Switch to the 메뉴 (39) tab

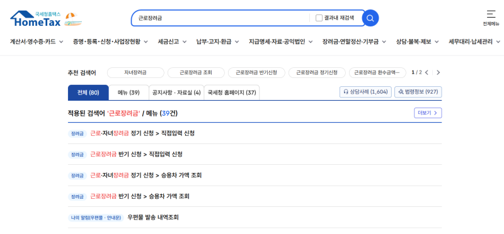pos(129,92)
